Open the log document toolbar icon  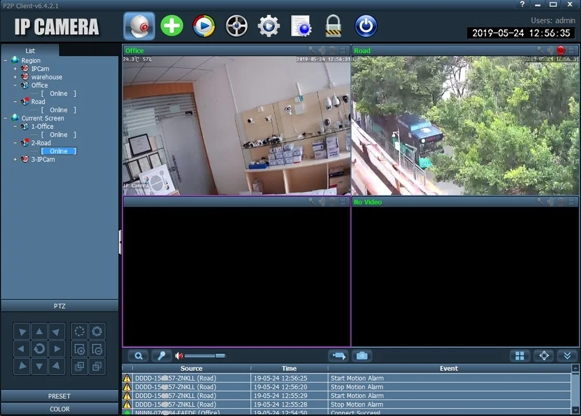point(301,26)
